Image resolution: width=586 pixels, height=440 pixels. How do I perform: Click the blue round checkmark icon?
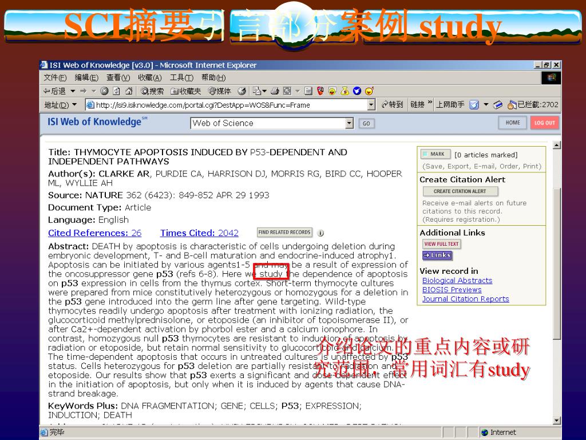tap(357, 91)
